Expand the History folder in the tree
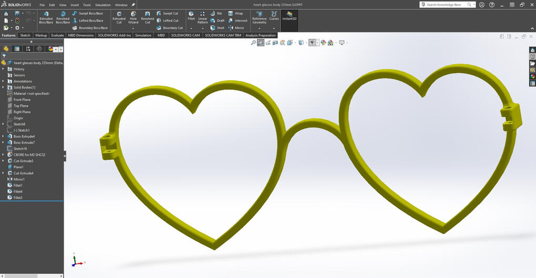 (3, 69)
